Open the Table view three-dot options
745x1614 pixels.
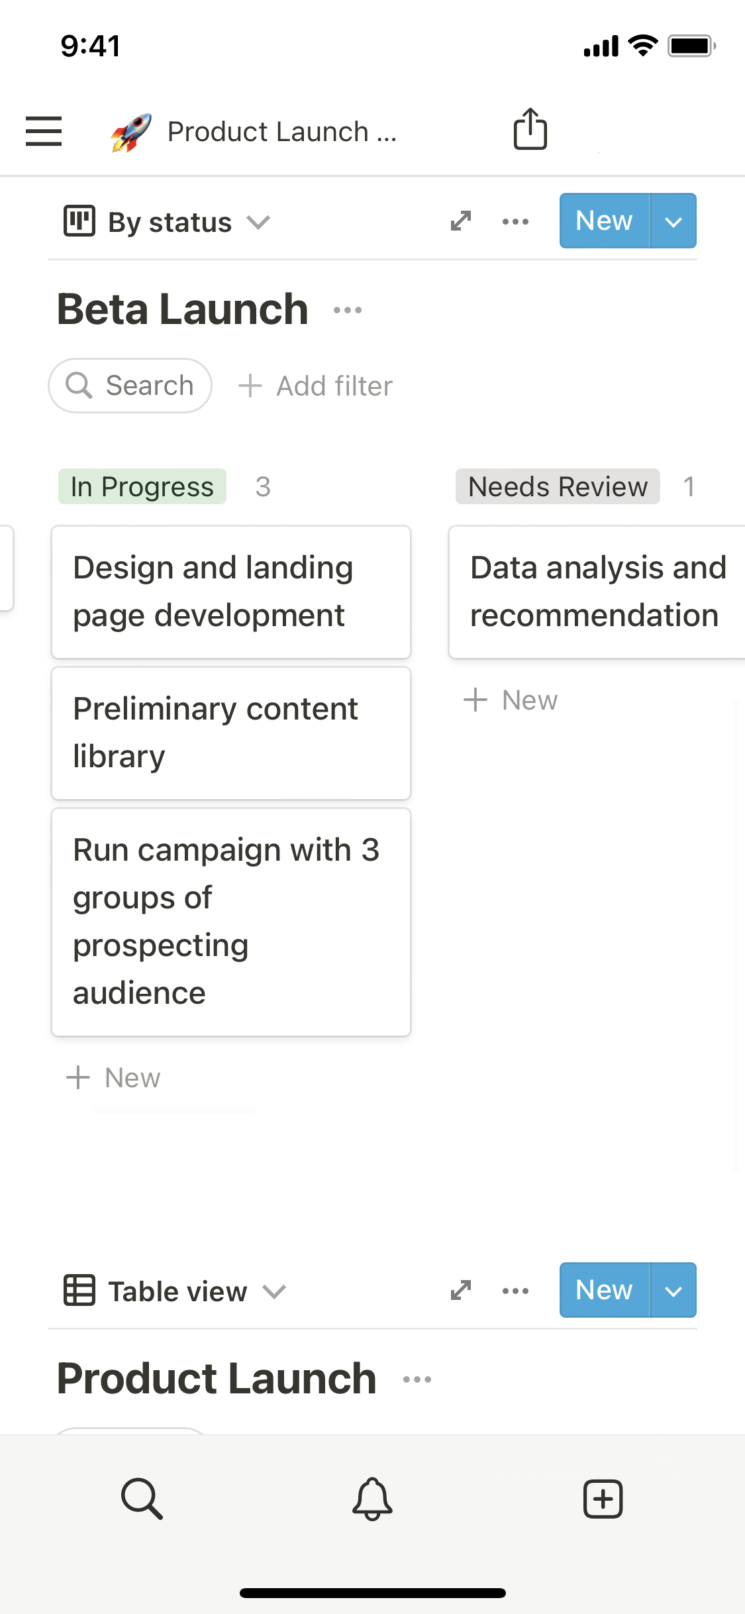(515, 1291)
